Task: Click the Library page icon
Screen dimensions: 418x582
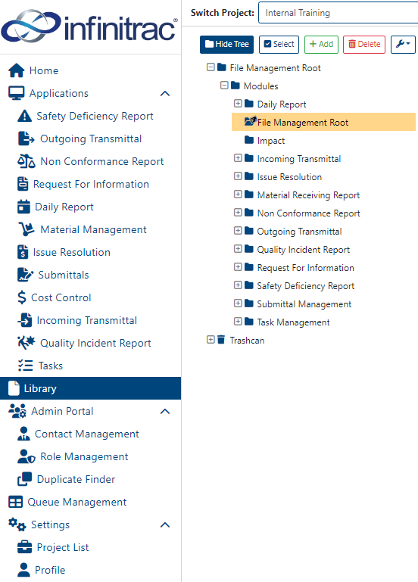Action: (14, 388)
